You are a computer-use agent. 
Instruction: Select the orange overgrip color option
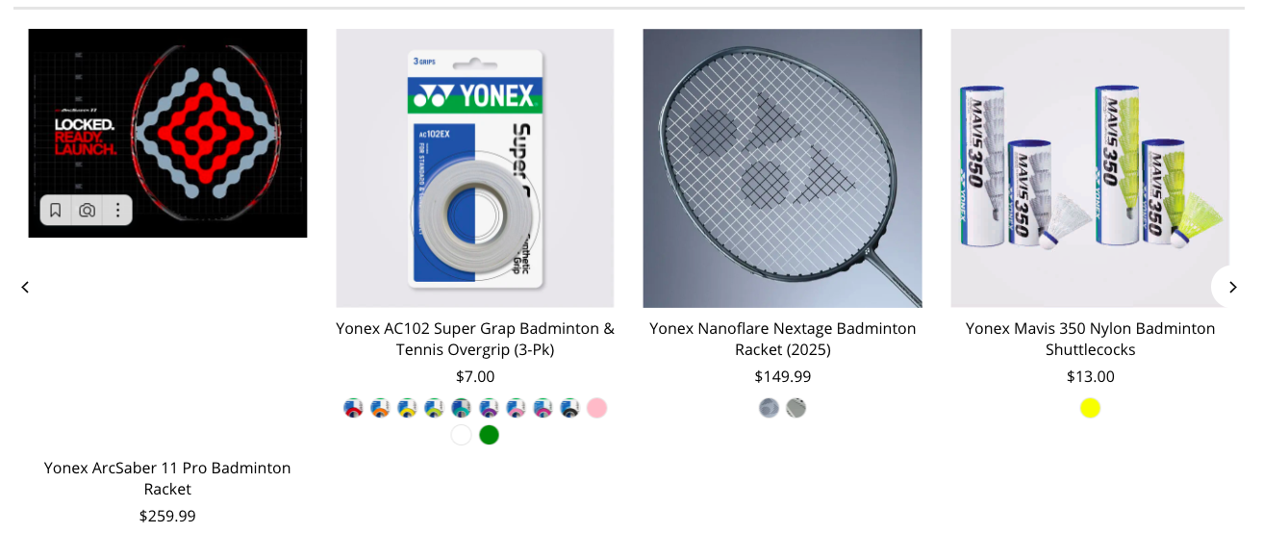coord(380,408)
